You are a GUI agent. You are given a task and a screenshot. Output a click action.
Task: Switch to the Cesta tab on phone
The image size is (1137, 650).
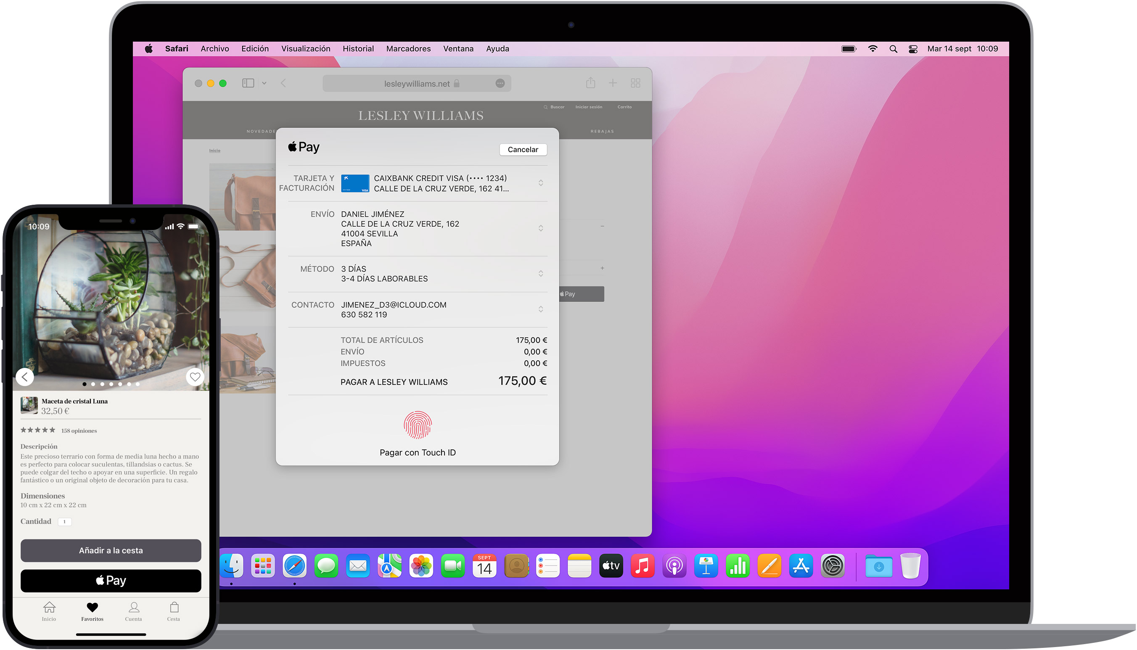(x=174, y=612)
